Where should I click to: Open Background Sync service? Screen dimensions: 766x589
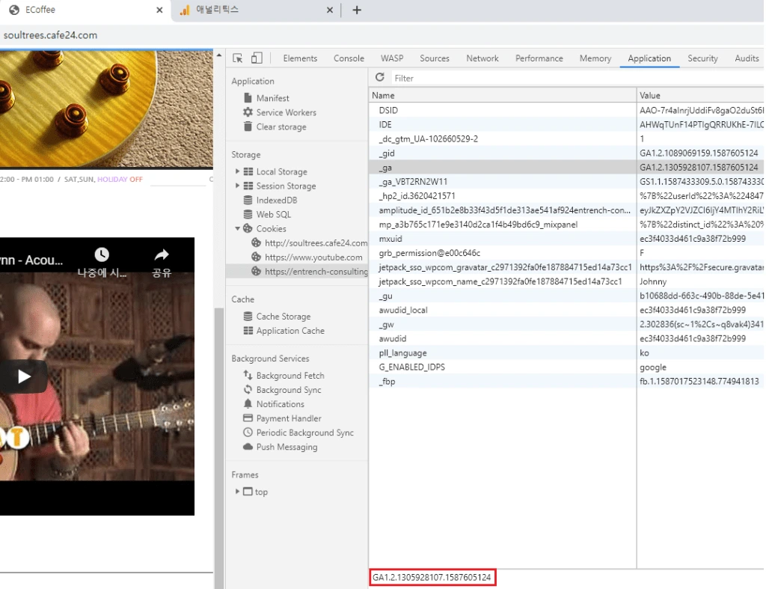[x=289, y=390]
